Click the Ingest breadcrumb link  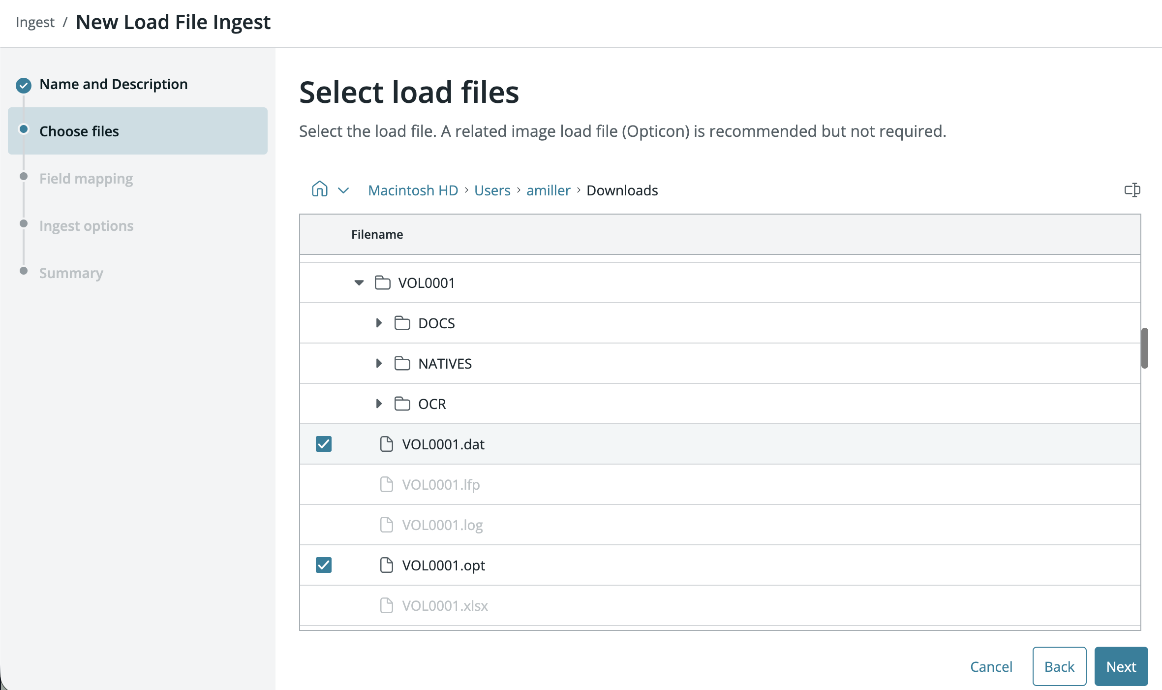coord(35,22)
